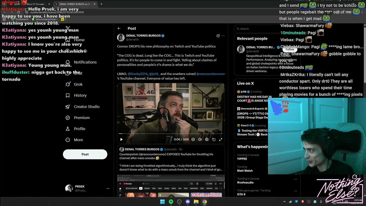Open video settings gear
This screenshot has width=366, height=206.
(x=207, y=139)
